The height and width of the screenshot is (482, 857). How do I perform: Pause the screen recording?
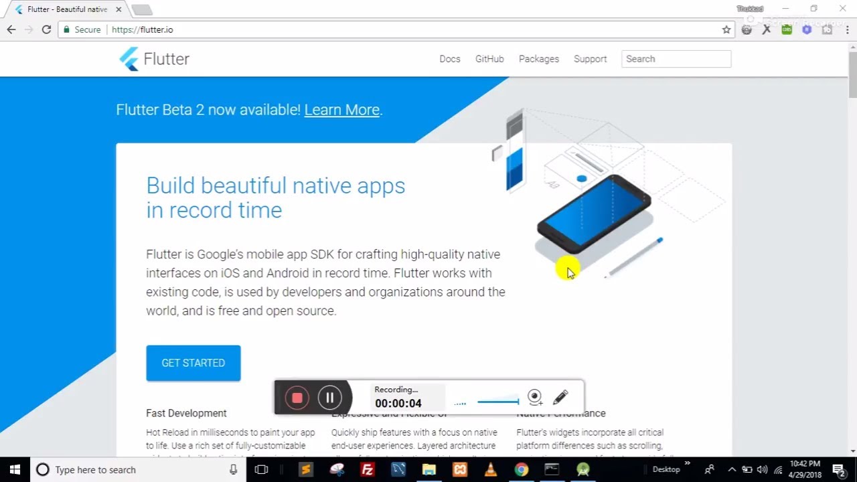pyautogui.click(x=329, y=398)
